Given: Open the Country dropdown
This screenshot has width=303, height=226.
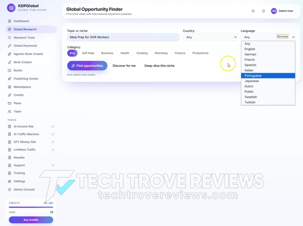Looking at the screenshot, I should (210, 37).
